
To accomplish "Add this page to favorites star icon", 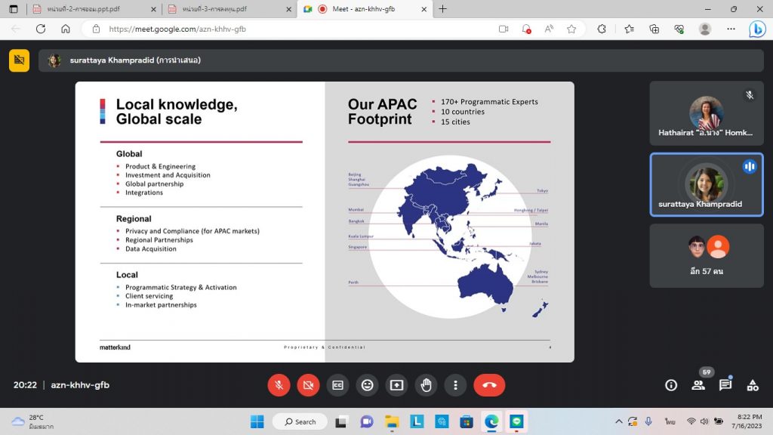I will click(x=571, y=29).
